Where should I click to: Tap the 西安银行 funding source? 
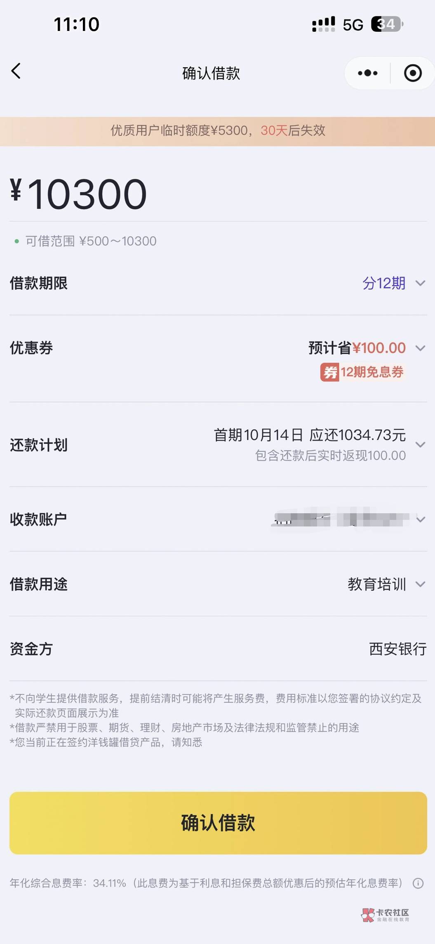[397, 649]
